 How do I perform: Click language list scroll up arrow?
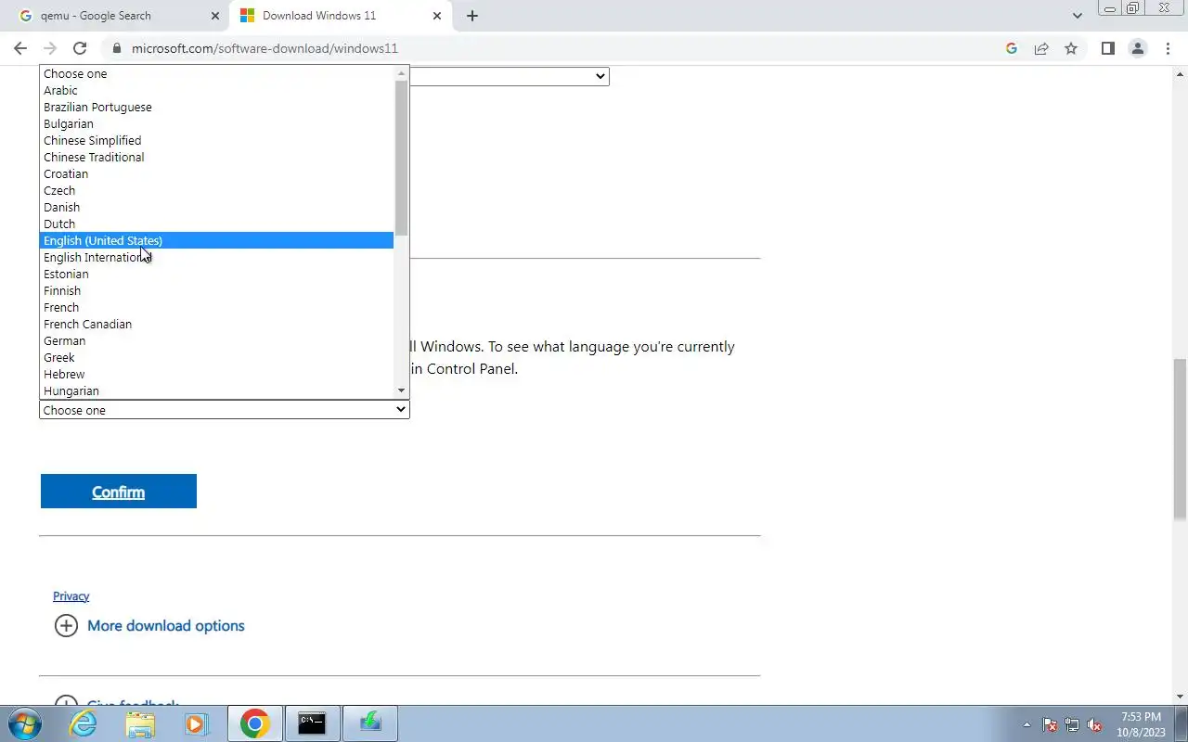(x=402, y=72)
